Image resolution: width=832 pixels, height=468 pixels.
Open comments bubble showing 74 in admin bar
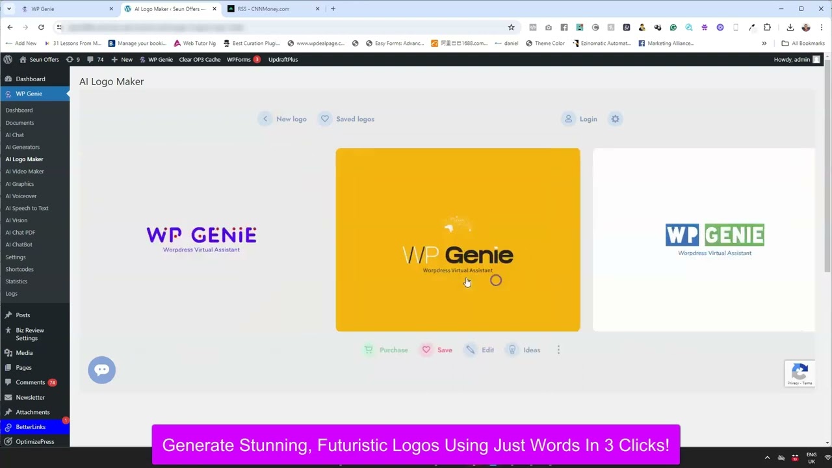[95, 59]
